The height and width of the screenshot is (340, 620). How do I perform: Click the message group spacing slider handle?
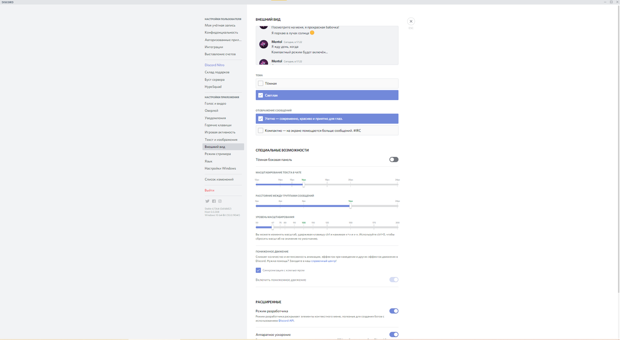pyautogui.click(x=350, y=206)
